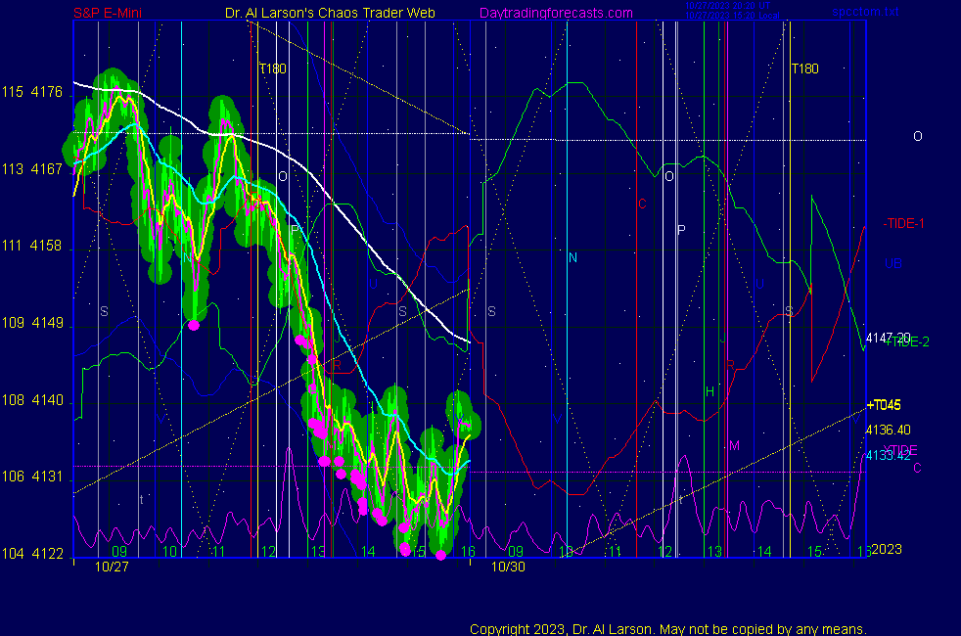Click the red "C" marker in 10/30 session
Image resolution: width=961 pixels, height=636 pixels.
click(642, 204)
